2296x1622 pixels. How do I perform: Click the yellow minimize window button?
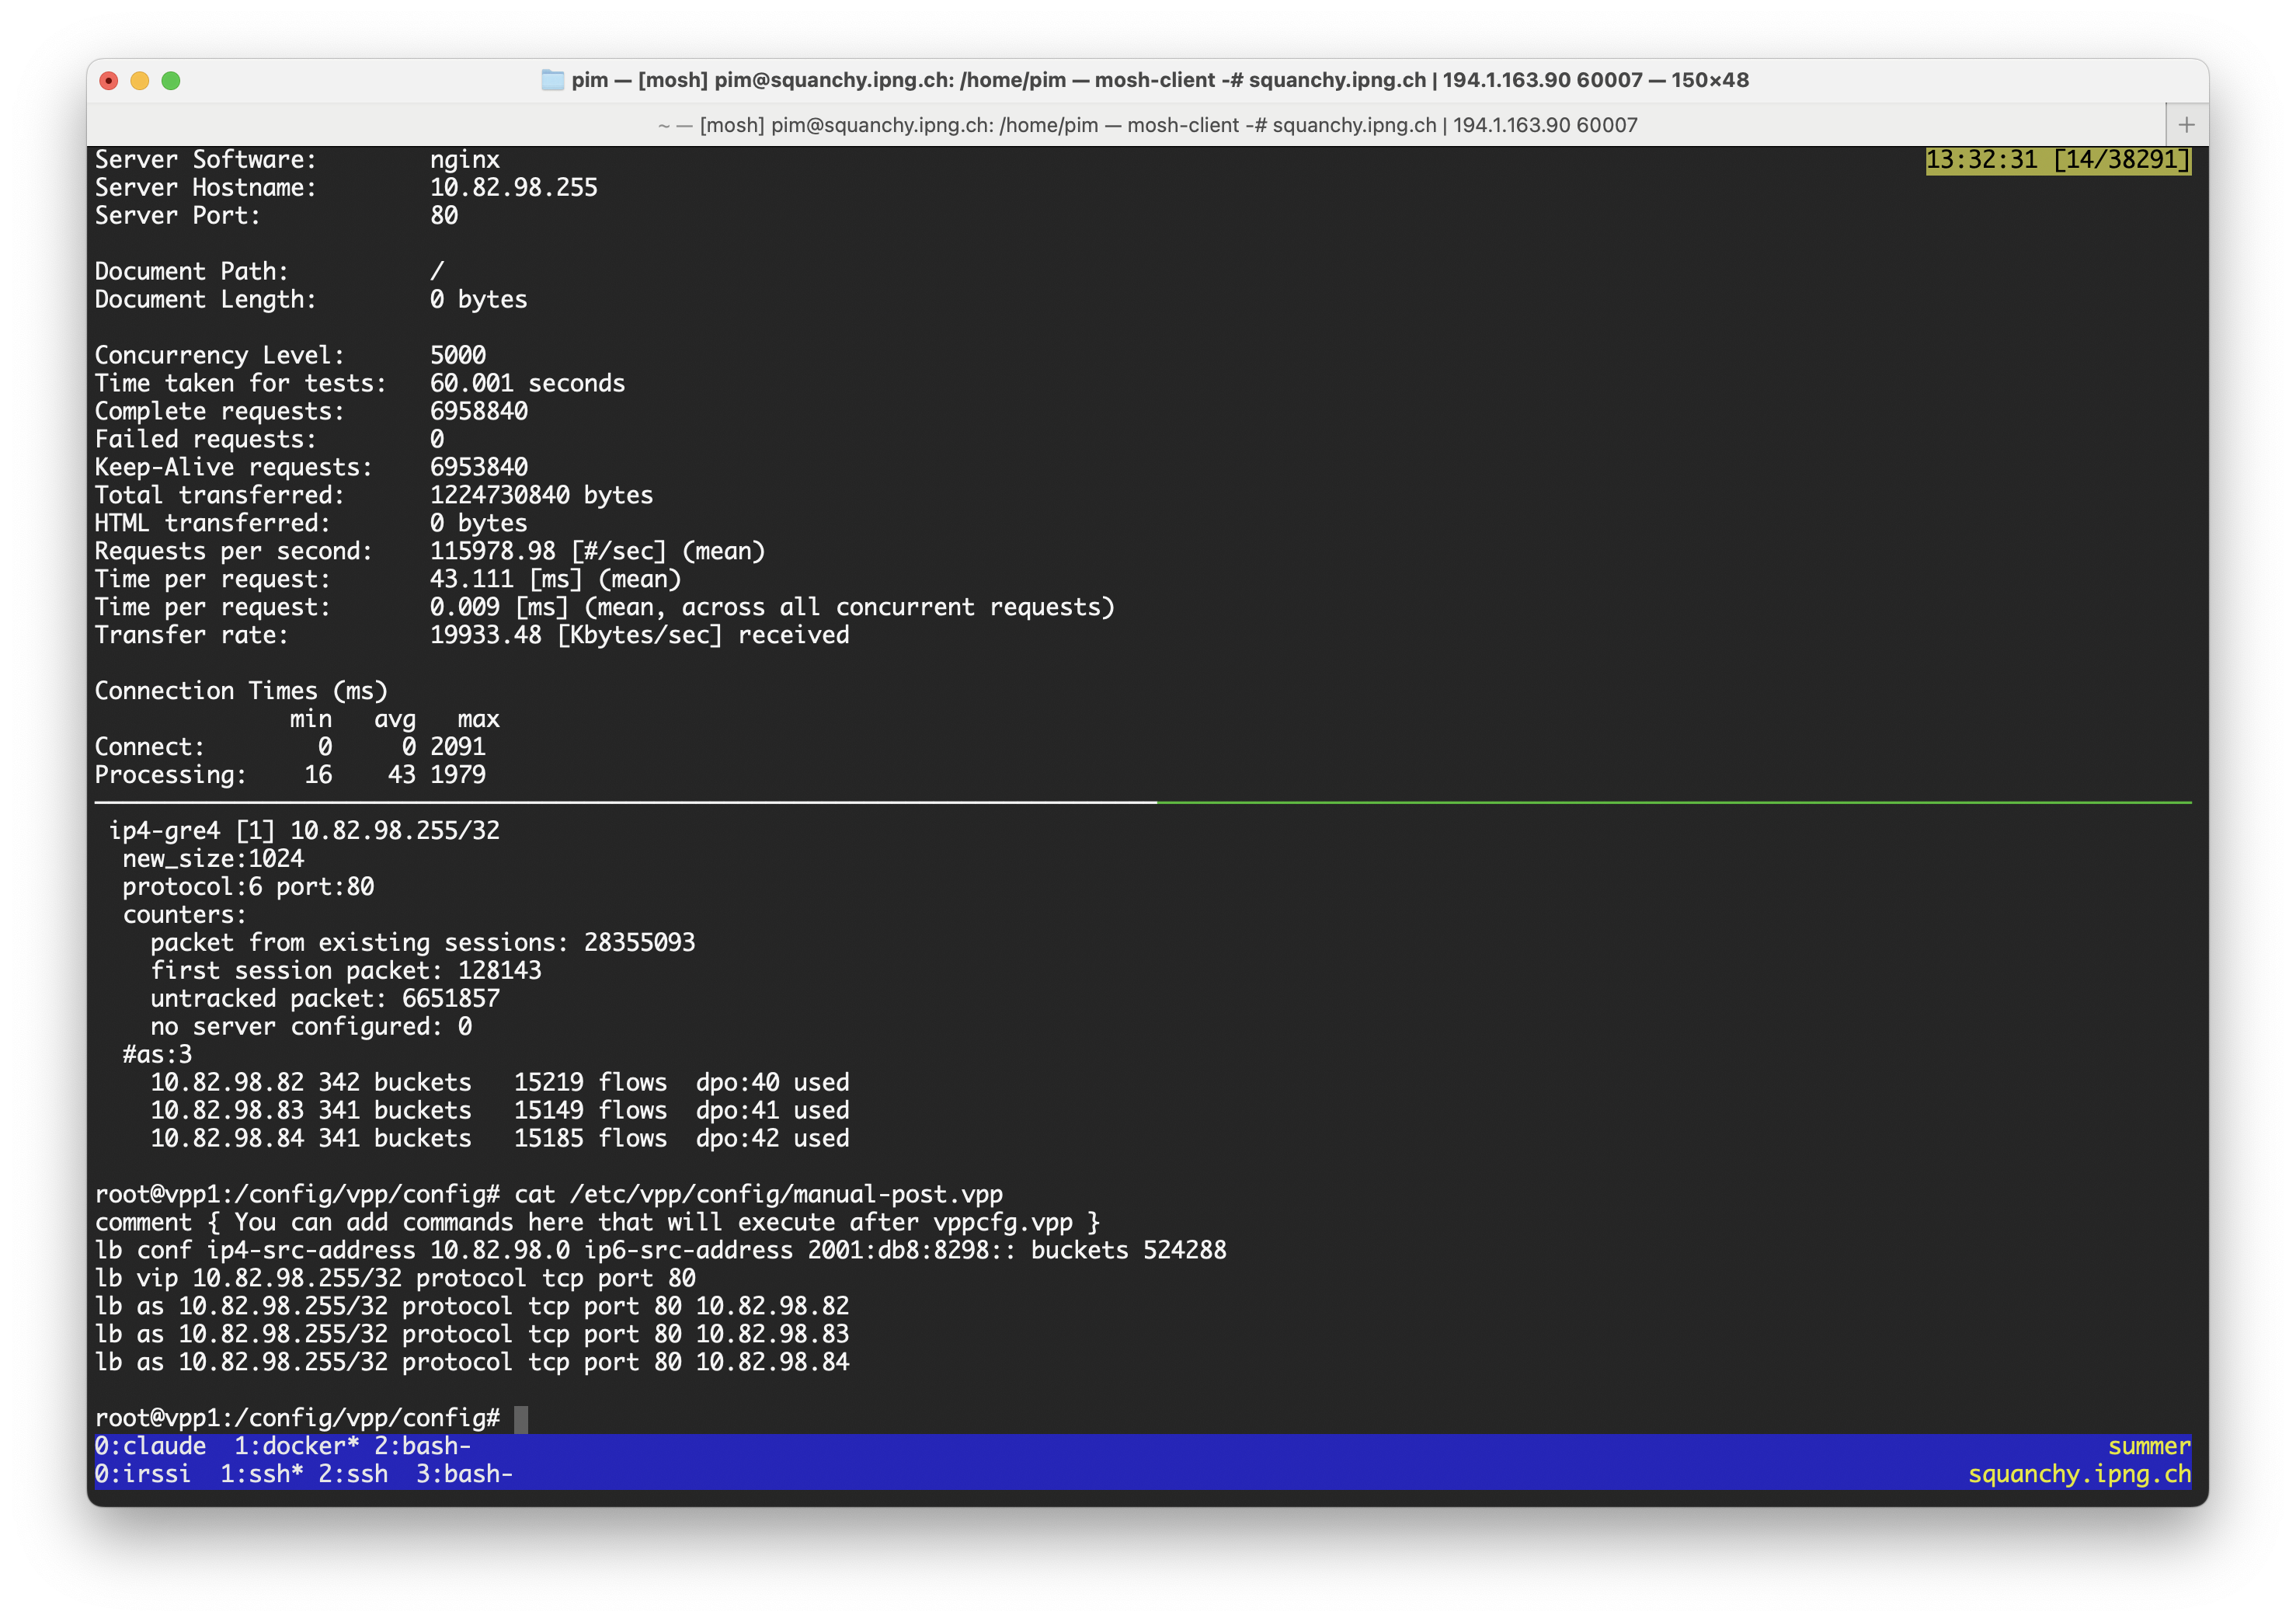click(x=140, y=81)
